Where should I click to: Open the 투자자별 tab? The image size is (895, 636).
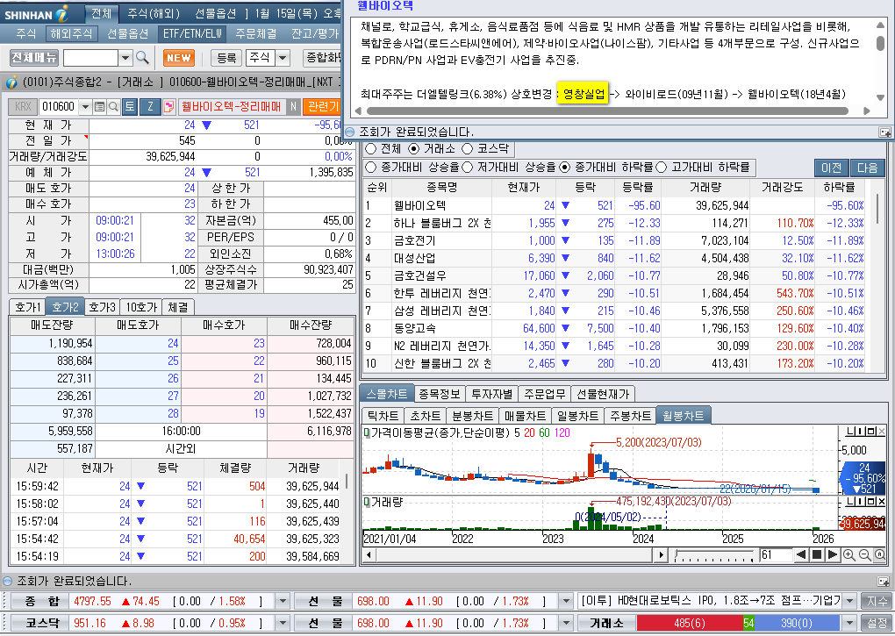(x=491, y=394)
